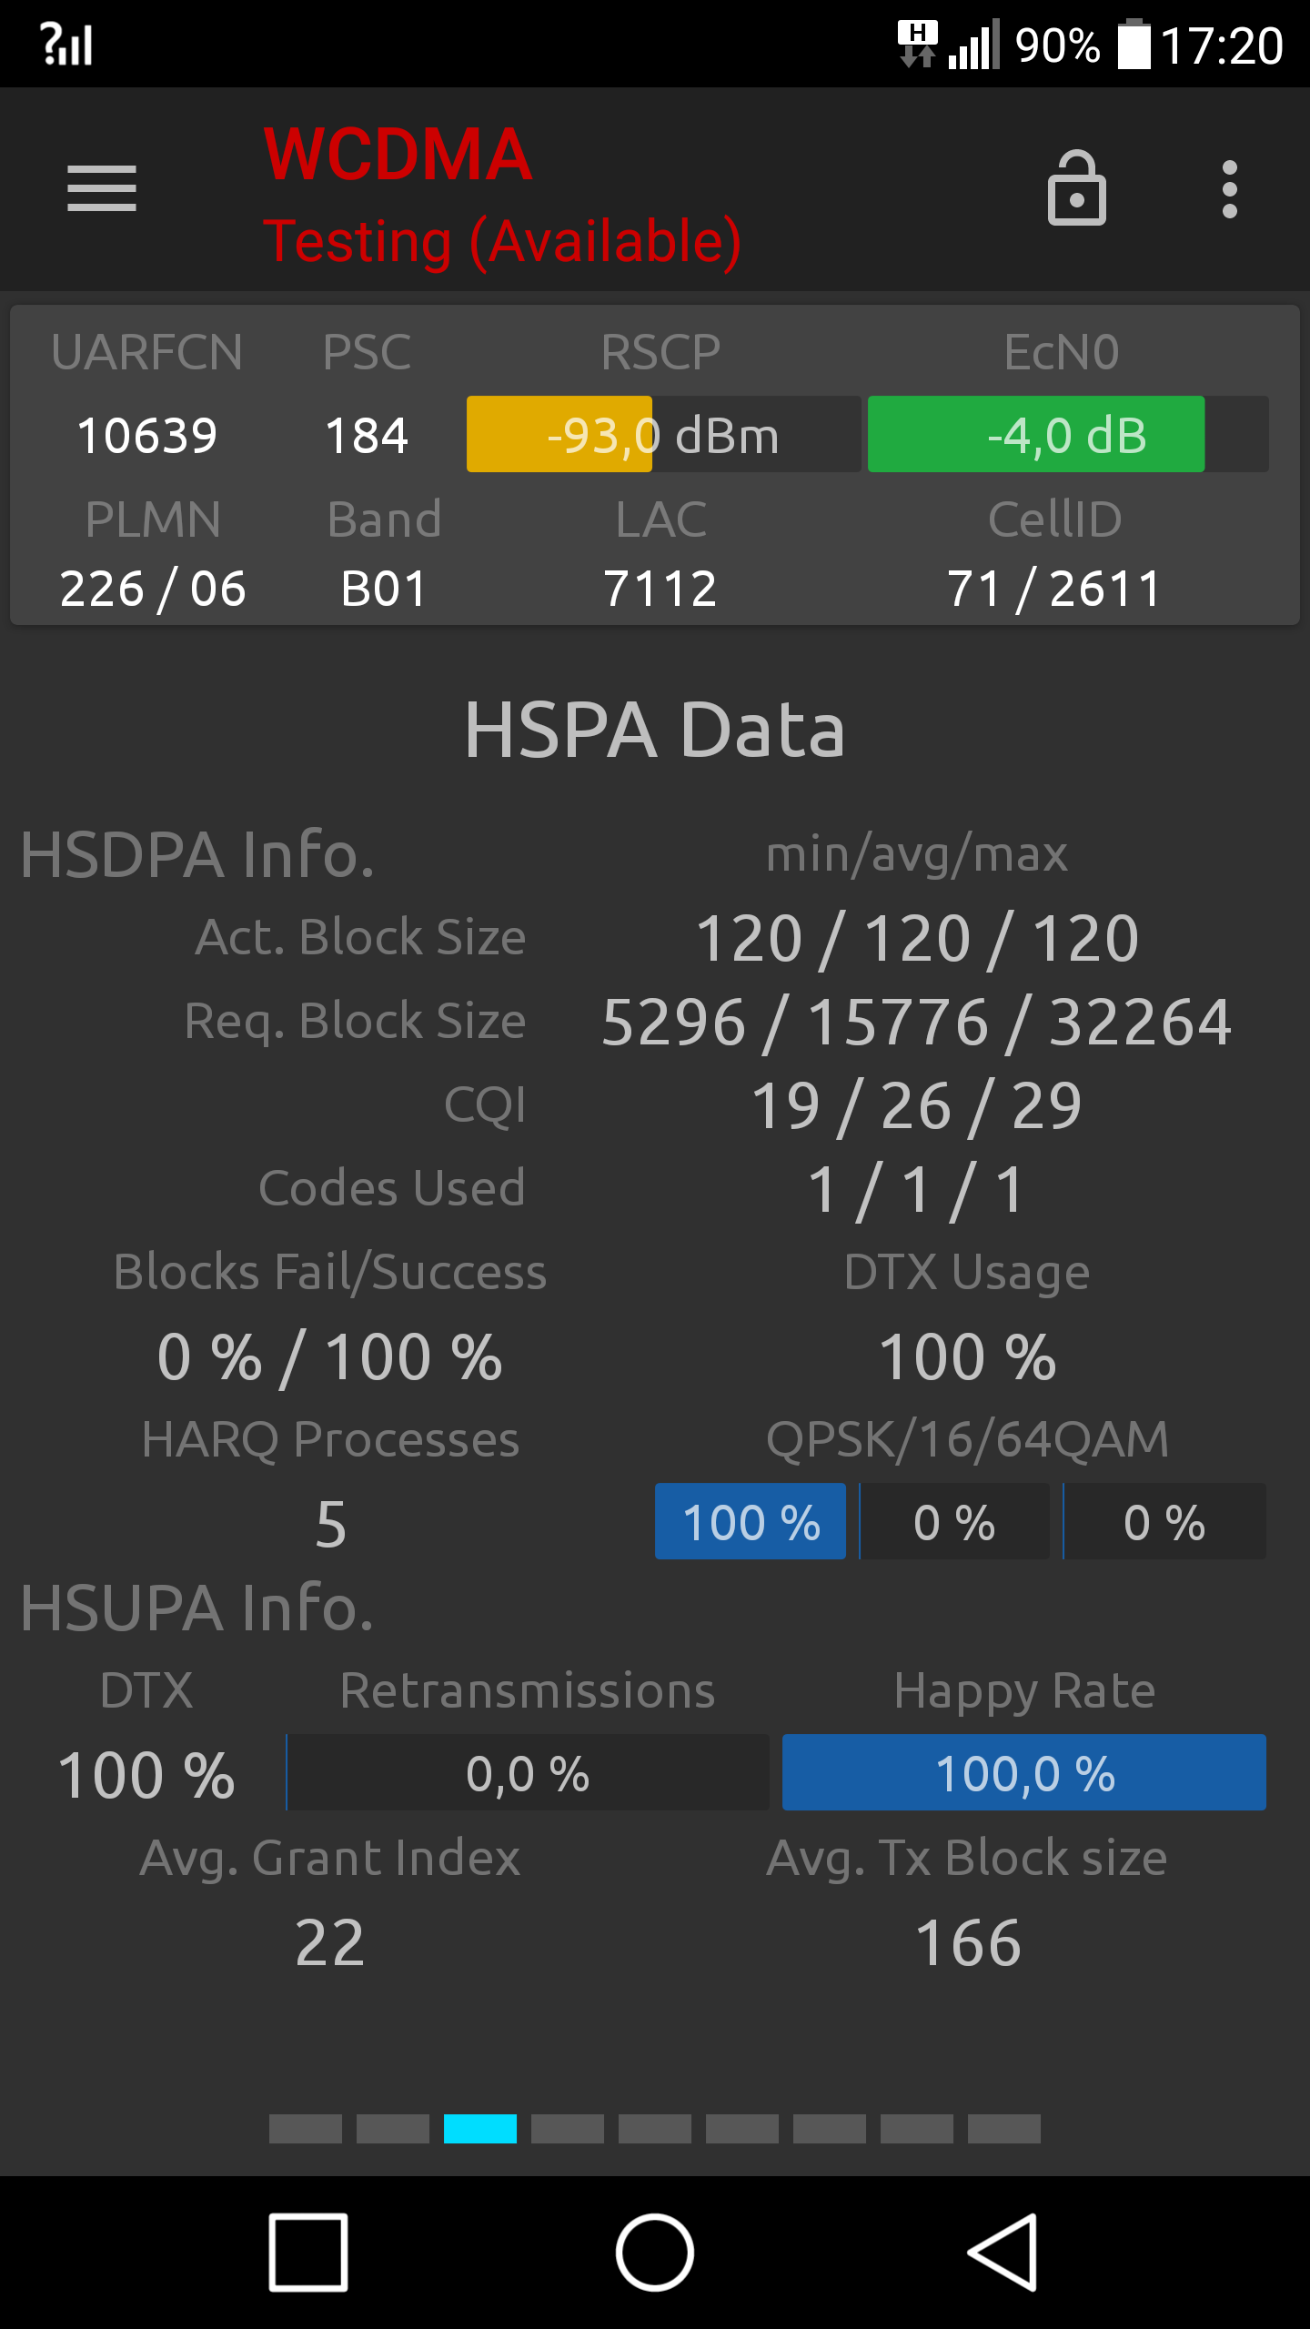Tap the blue QPSK 100 % box
Screen dimensions: 1310x2329
(751, 1521)
